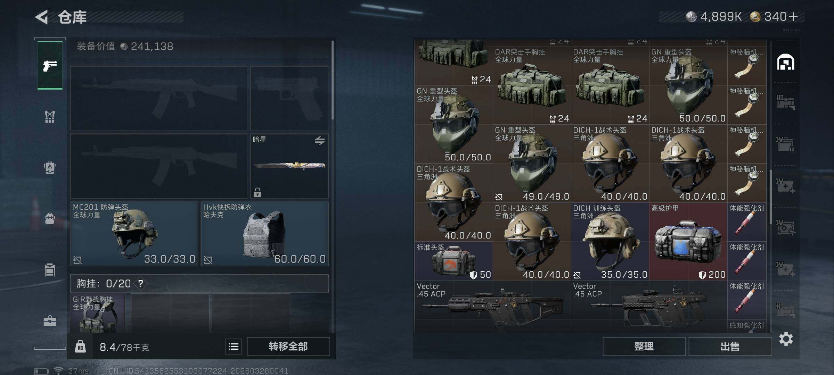
Task: Open the list view icon beside 转移全部
Action: click(x=234, y=347)
